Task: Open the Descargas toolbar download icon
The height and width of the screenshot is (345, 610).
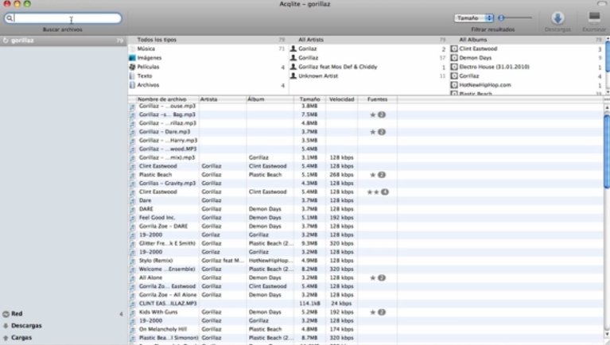Action: pos(558,18)
